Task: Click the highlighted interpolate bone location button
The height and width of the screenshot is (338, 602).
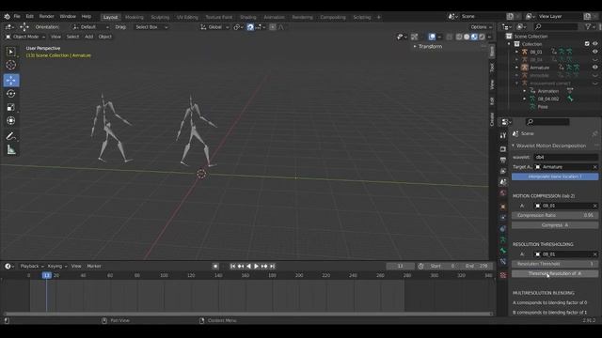Action: pyautogui.click(x=555, y=177)
